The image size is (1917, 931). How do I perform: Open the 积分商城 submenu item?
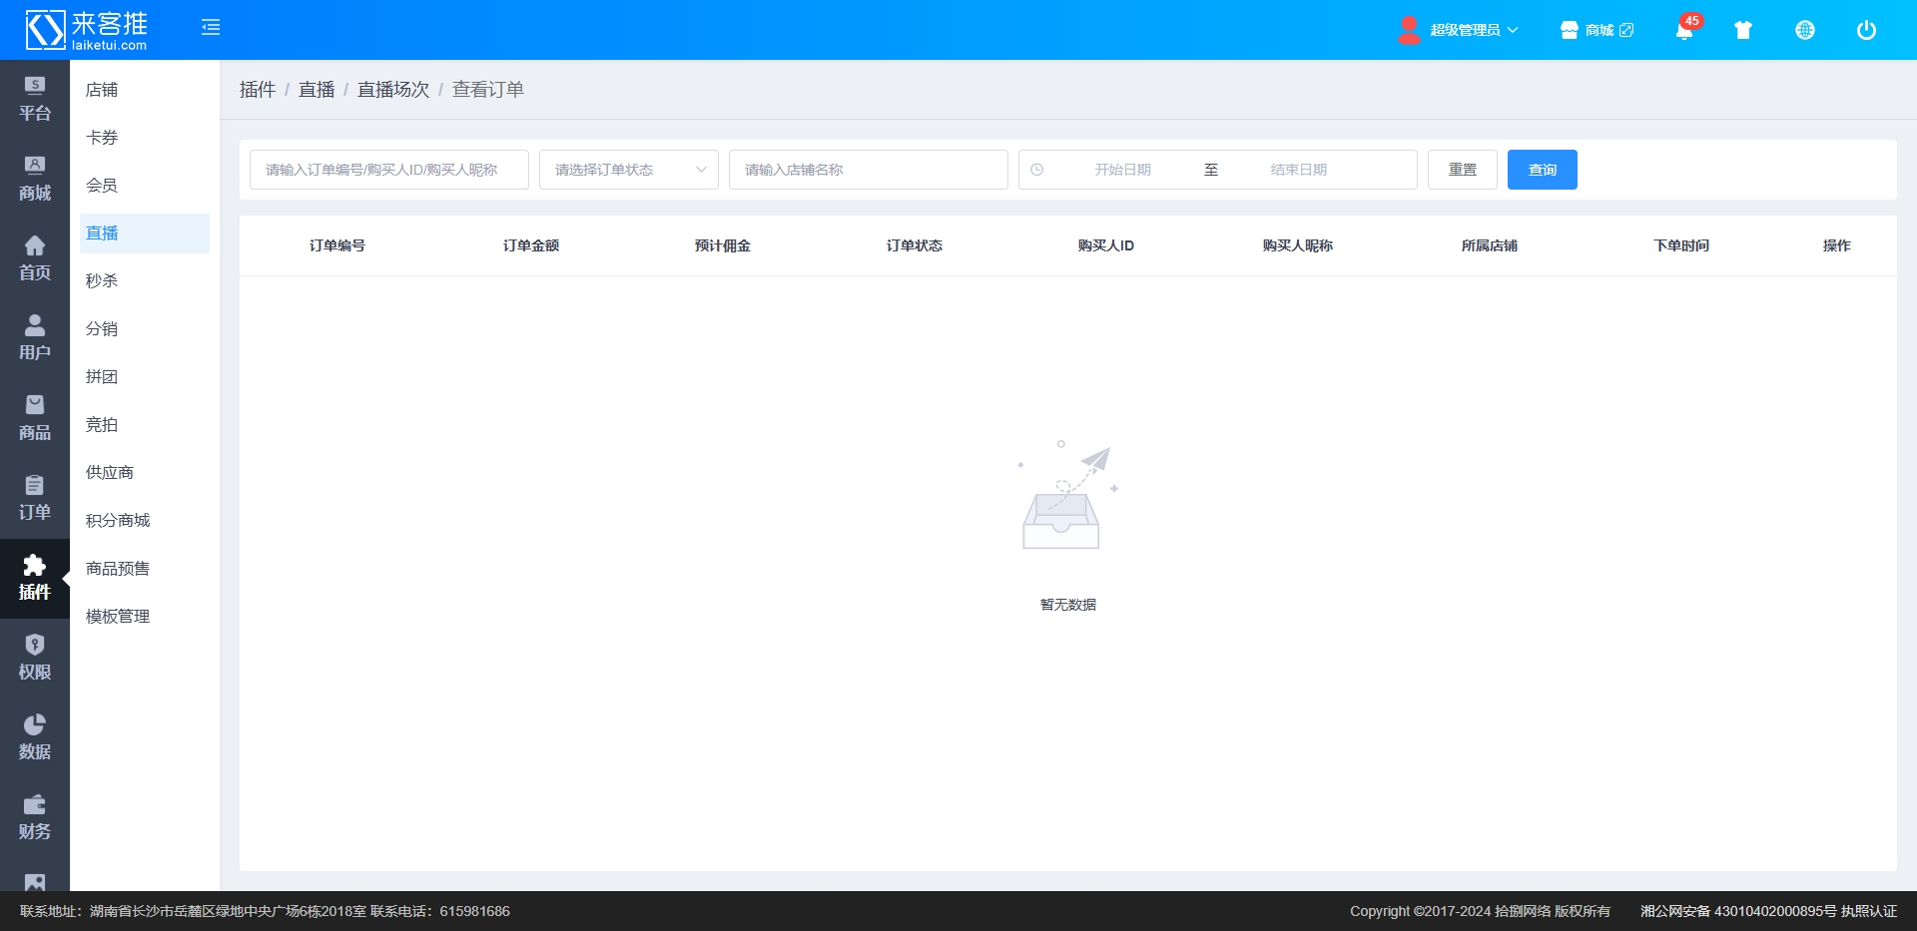pos(118,521)
